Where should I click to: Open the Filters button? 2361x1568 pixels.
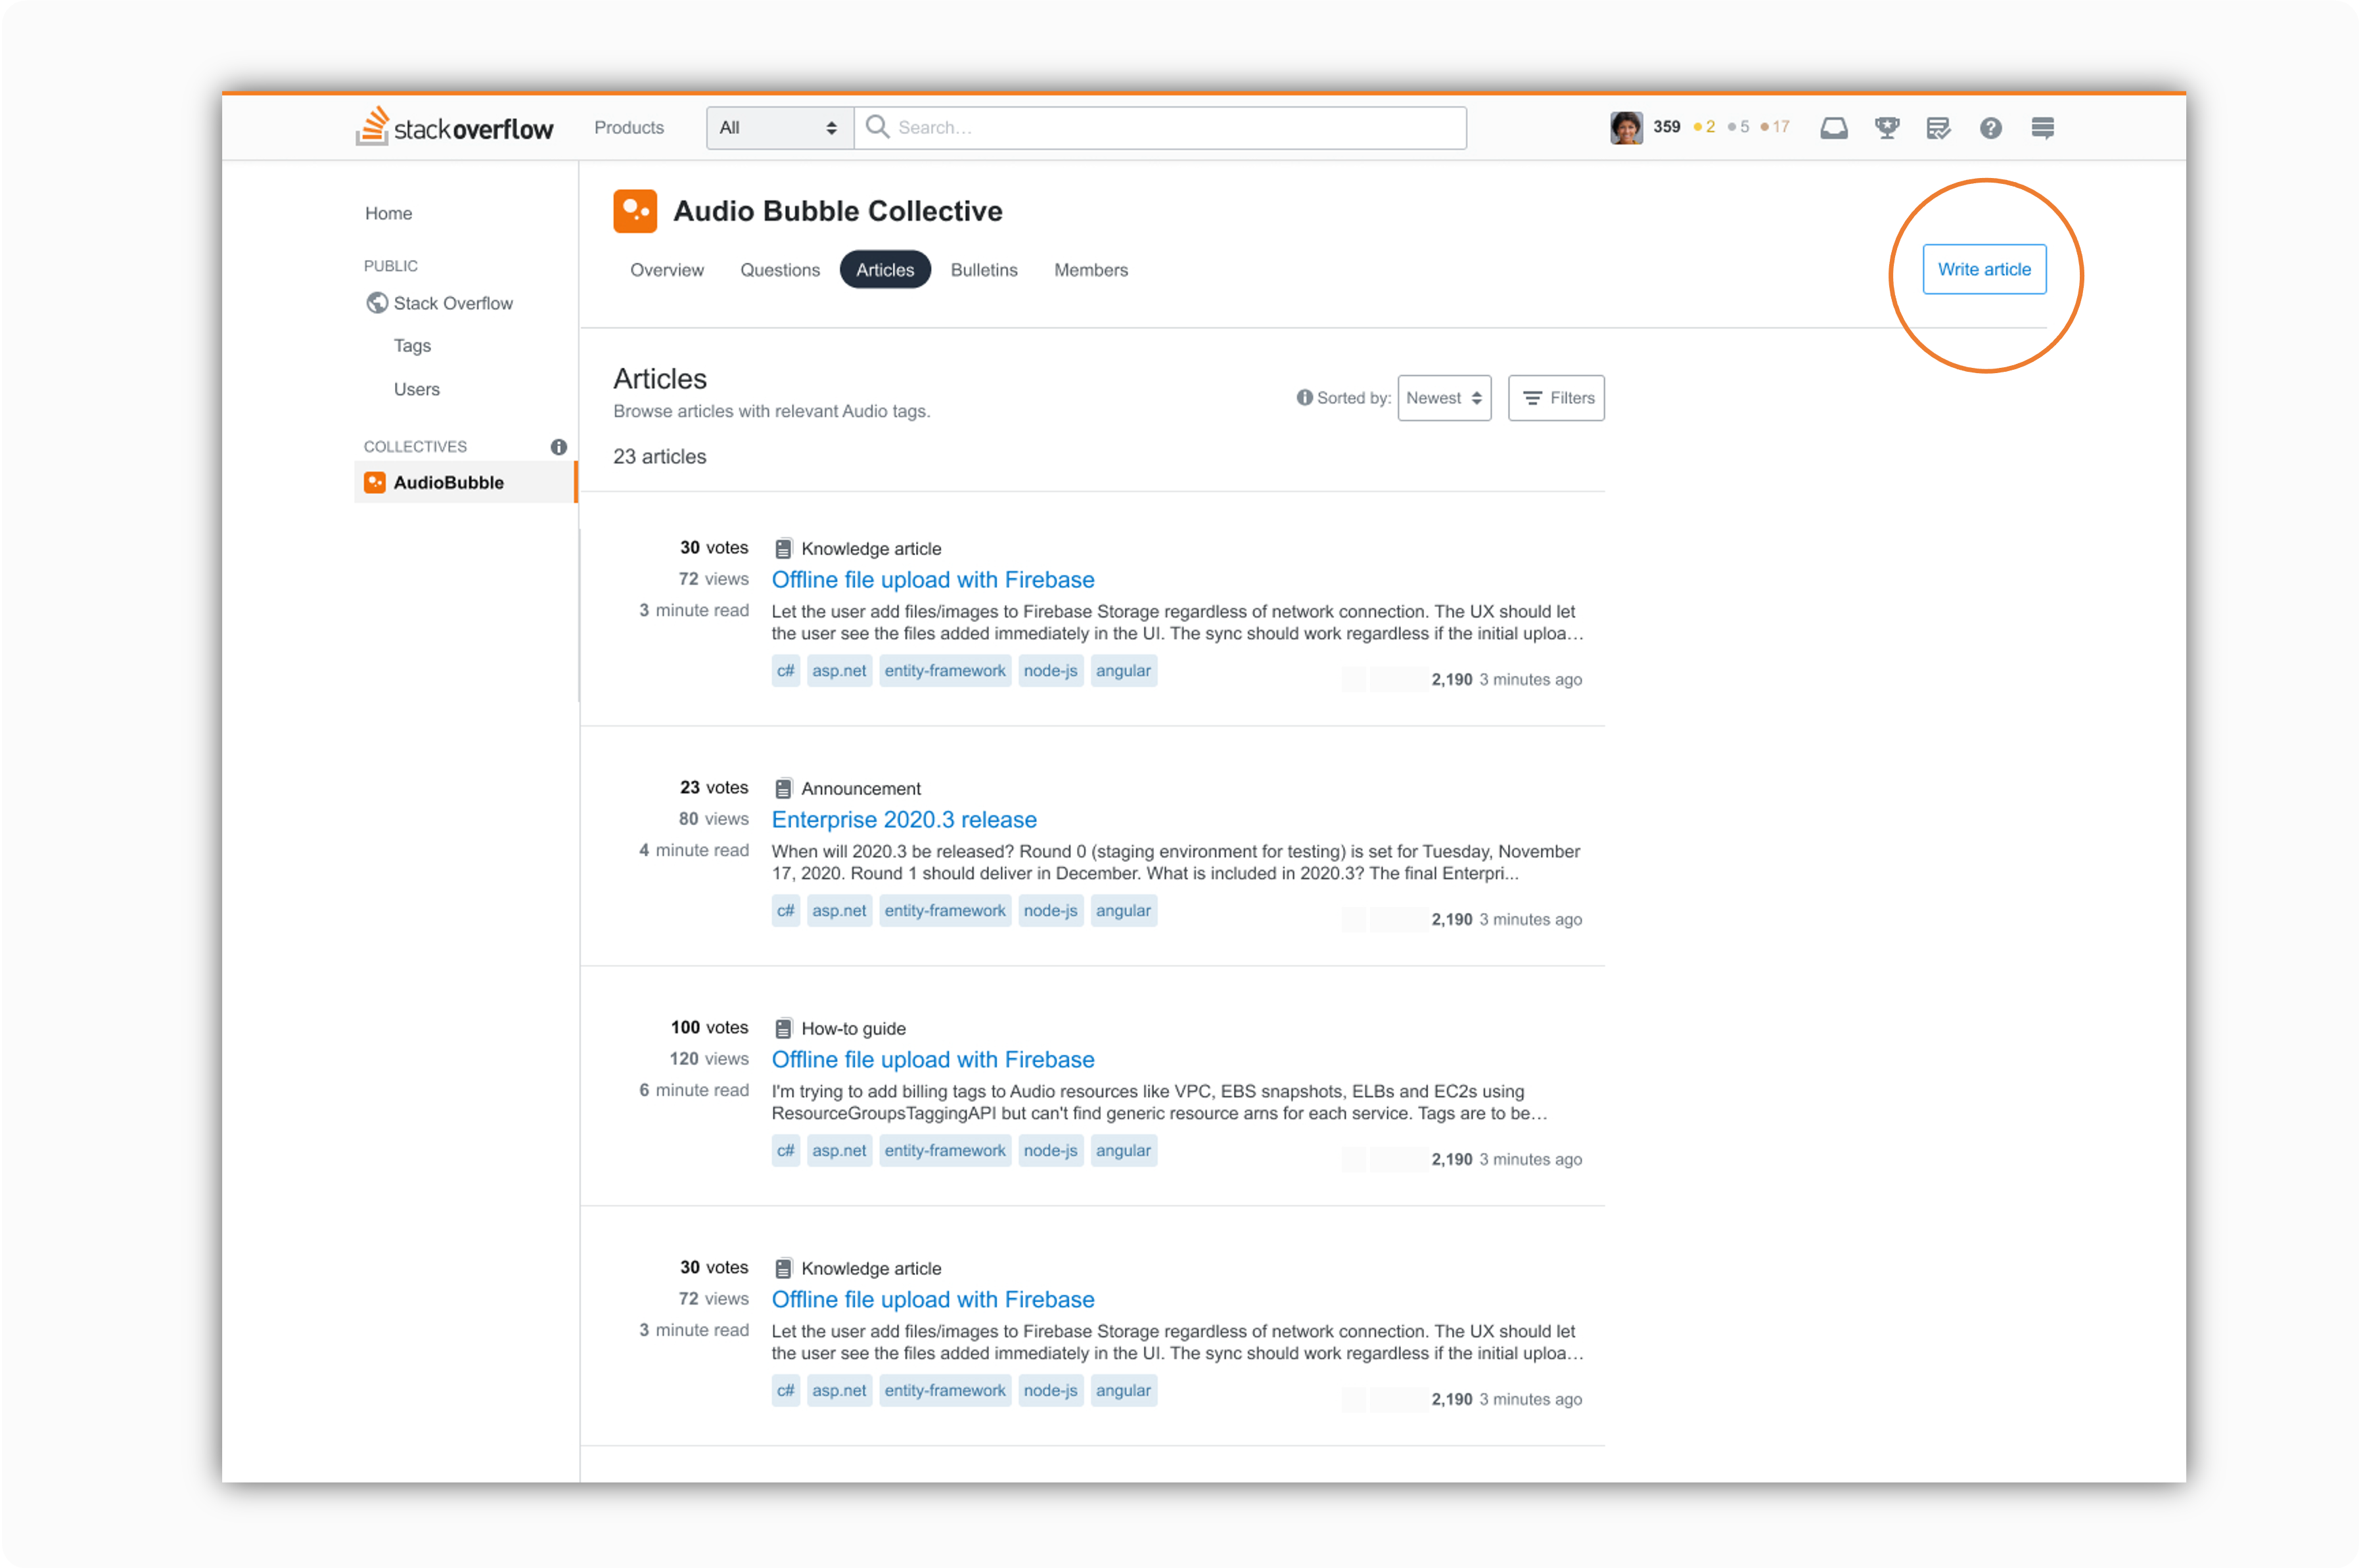(x=1557, y=398)
